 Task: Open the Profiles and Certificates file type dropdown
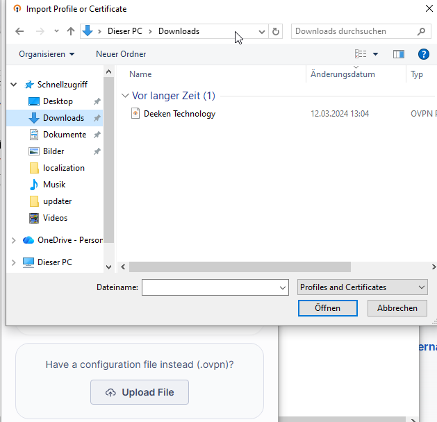[363, 287]
